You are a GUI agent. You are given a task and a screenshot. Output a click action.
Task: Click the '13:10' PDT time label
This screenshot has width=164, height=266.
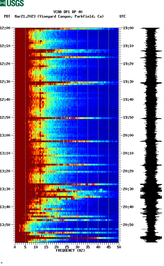pos(5,153)
